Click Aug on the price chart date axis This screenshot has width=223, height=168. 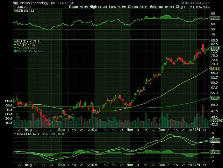pyautogui.click(x=28, y=130)
